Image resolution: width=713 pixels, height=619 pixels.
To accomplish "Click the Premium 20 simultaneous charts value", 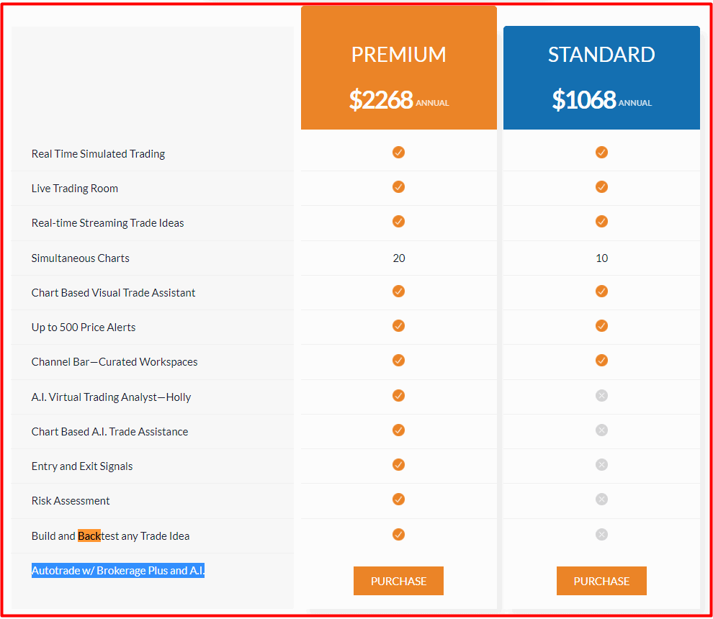I will [399, 258].
